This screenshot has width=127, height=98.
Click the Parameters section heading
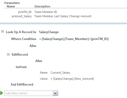12,3
